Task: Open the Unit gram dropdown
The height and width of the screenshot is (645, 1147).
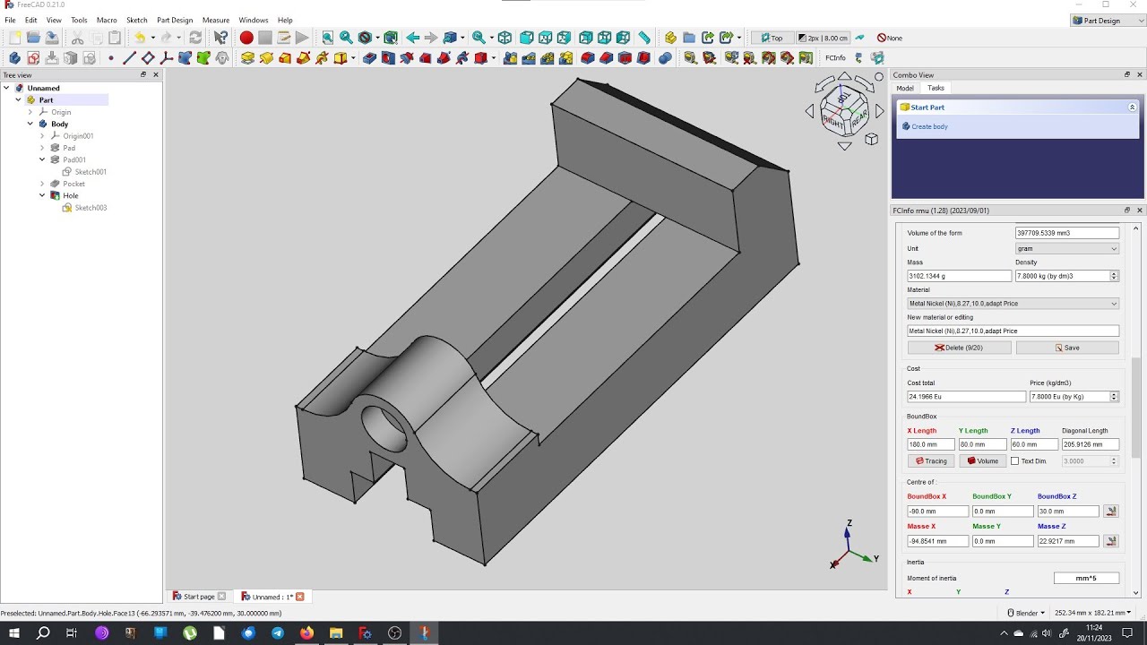Action: point(1066,248)
